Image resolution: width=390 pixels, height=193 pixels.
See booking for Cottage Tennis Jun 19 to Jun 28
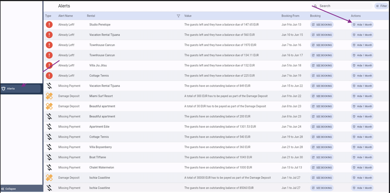[x=322, y=137]
